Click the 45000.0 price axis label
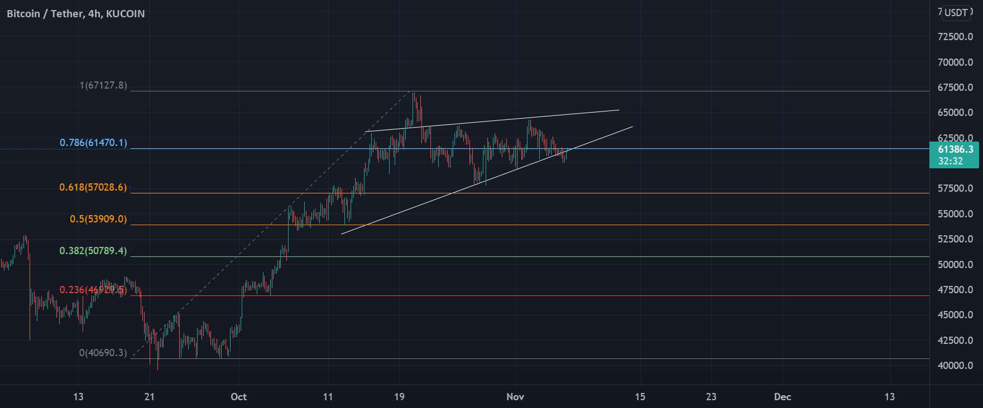This screenshot has height=408, width=983. point(956,315)
